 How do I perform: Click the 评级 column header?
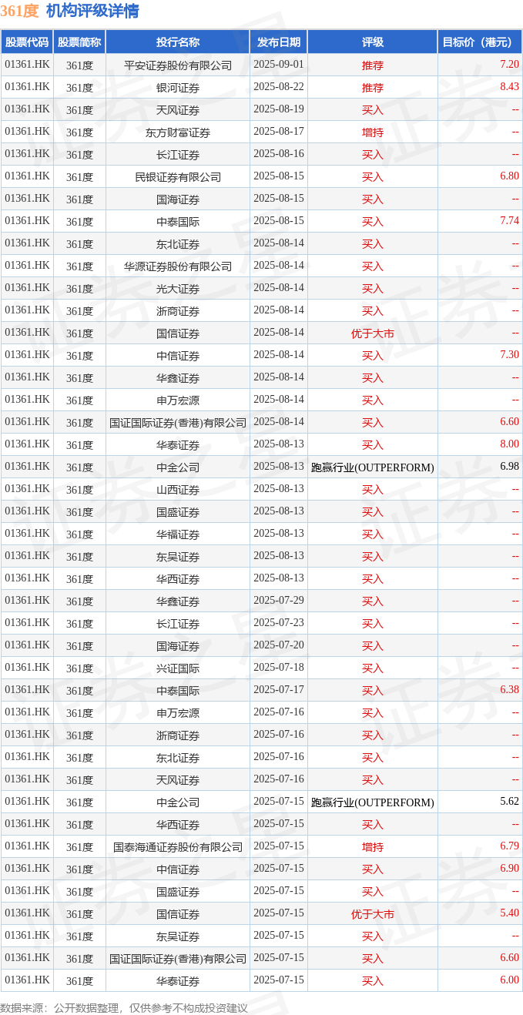[x=373, y=42]
